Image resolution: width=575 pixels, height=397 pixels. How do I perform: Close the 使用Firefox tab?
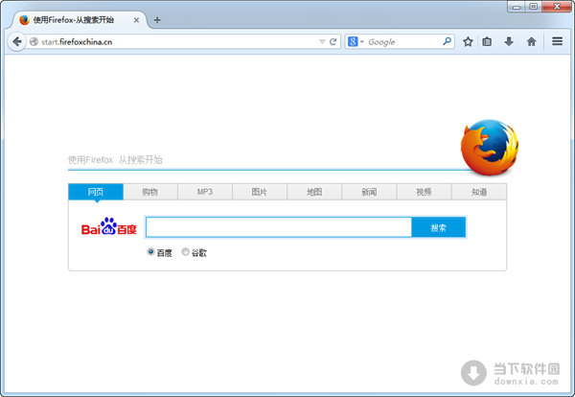136,20
